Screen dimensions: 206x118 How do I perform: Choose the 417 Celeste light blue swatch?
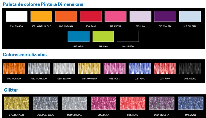point(190,16)
